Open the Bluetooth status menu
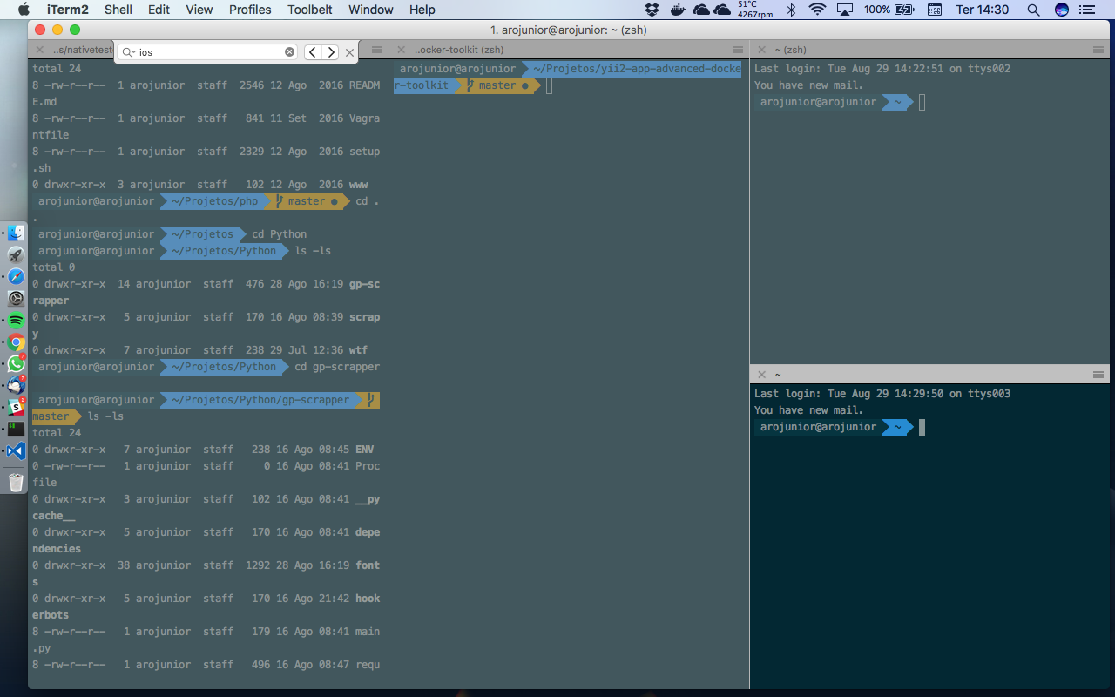Screen dimensions: 1115x697 click(791, 10)
